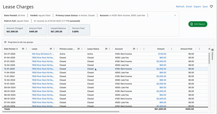This screenshot has width=217, height=114.
Task: Open $2,000.00 amount on 01-01-2025 row
Action: coord(161,61)
